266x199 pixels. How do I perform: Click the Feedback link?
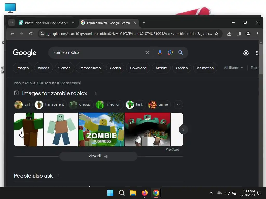pyautogui.click(x=172, y=150)
